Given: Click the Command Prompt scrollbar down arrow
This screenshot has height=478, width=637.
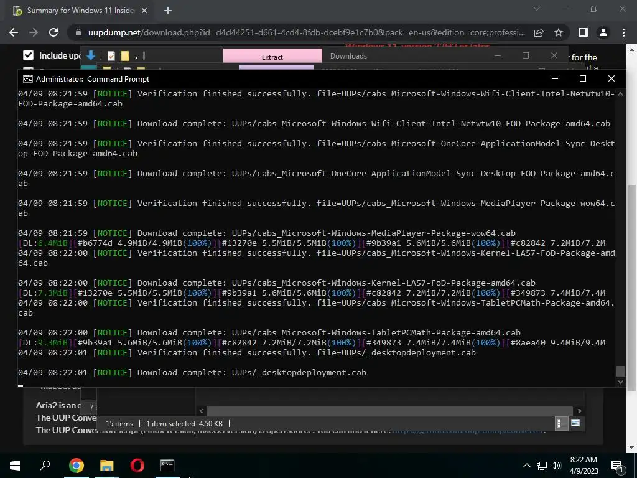Looking at the screenshot, I should coord(620,382).
